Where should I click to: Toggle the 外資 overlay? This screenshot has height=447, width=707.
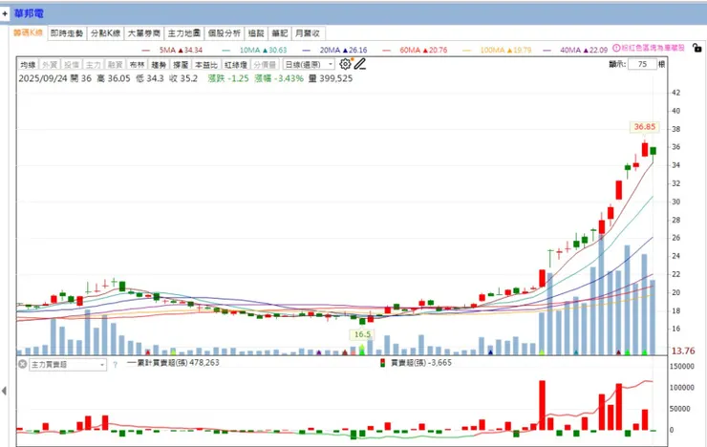point(50,65)
